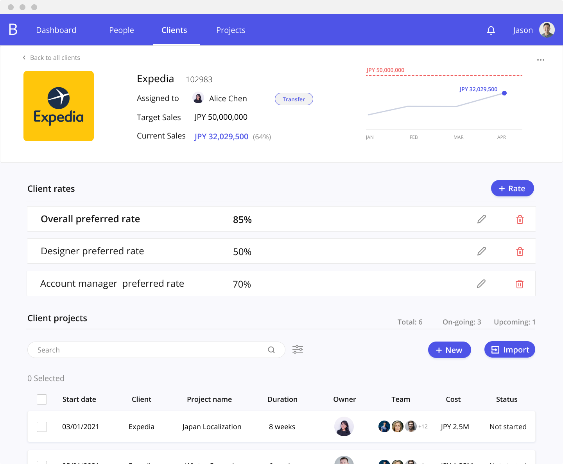Image resolution: width=563 pixels, height=464 pixels.
Task: Click the Start date column header
Action: pos(79,399)
